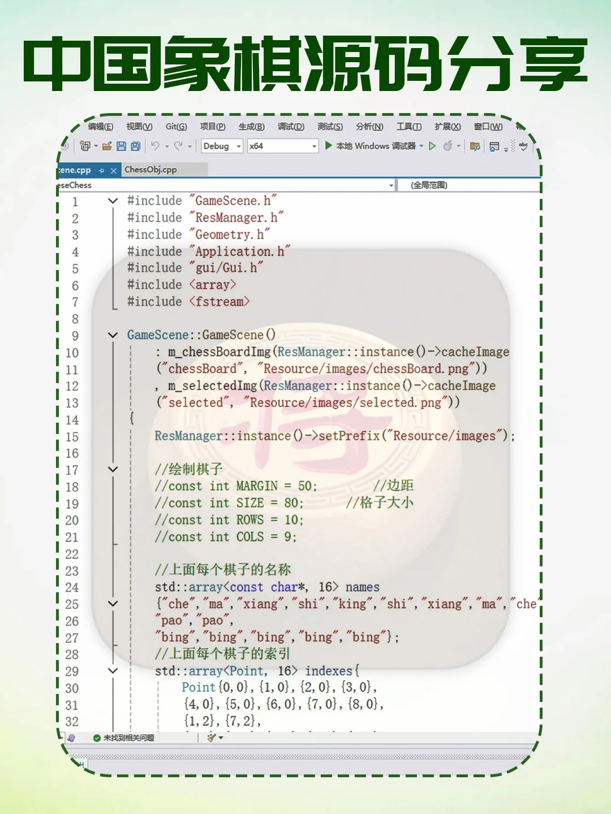Click the redo arrow icon
611x814 pixels.
[x=178, y=146]
